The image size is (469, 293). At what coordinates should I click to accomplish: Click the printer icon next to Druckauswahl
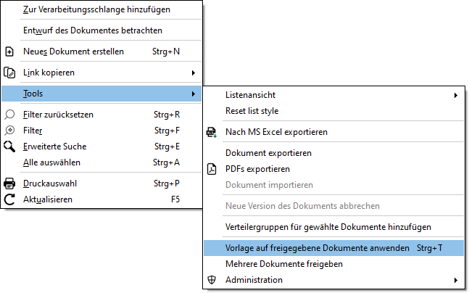pyautogui.click(x=9, y=183)
